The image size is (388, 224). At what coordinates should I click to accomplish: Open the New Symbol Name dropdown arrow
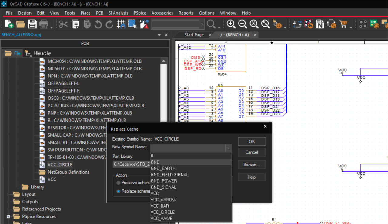point(228,148)
